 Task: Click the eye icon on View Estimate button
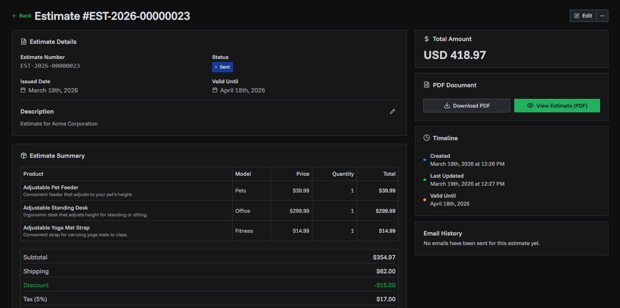[530, 105]
